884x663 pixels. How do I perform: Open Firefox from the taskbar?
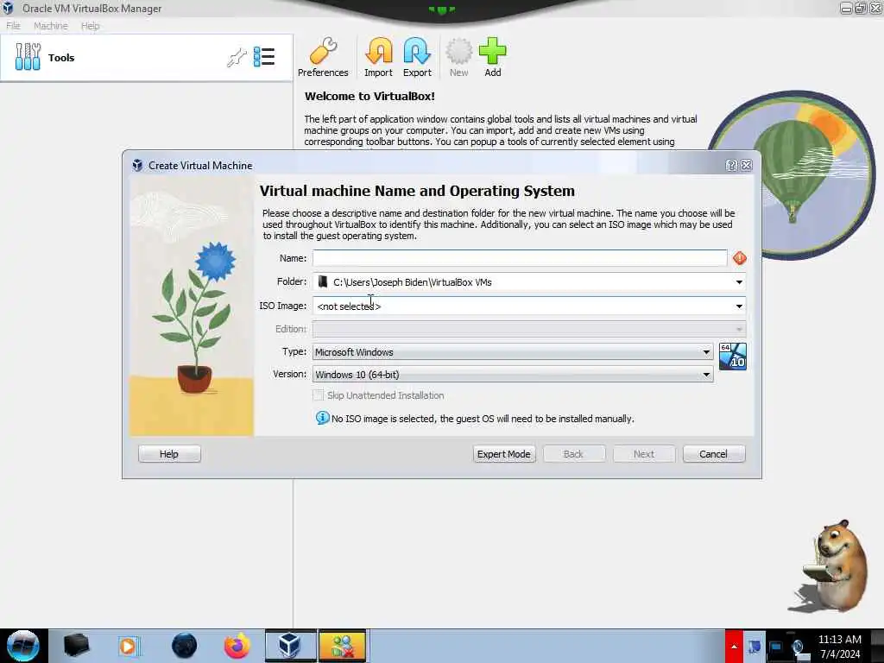(237, 646)
